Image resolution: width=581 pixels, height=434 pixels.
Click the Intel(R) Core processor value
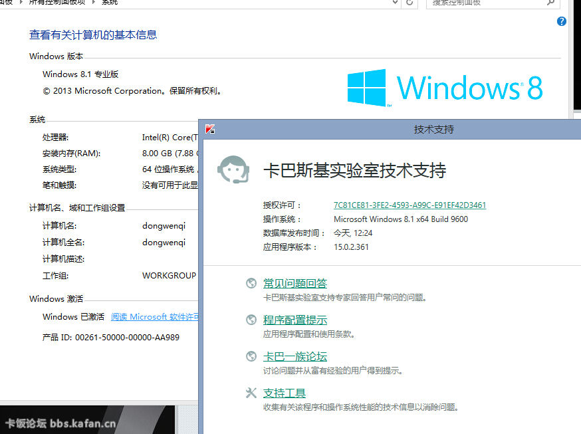click(170, 138)
